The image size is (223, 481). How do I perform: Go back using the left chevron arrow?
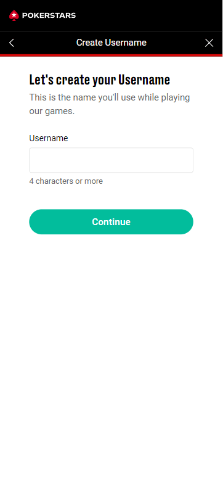point(12,43)
